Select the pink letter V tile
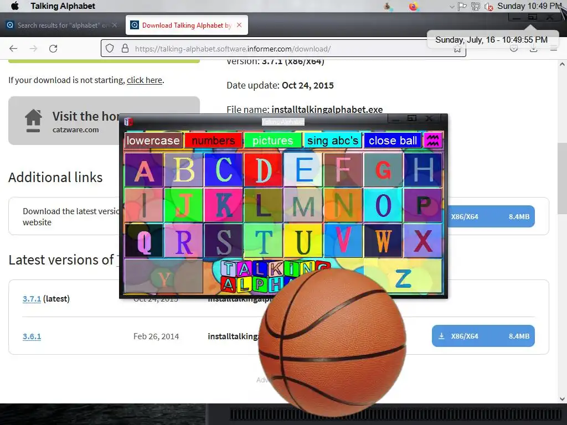 coord(343,240)
